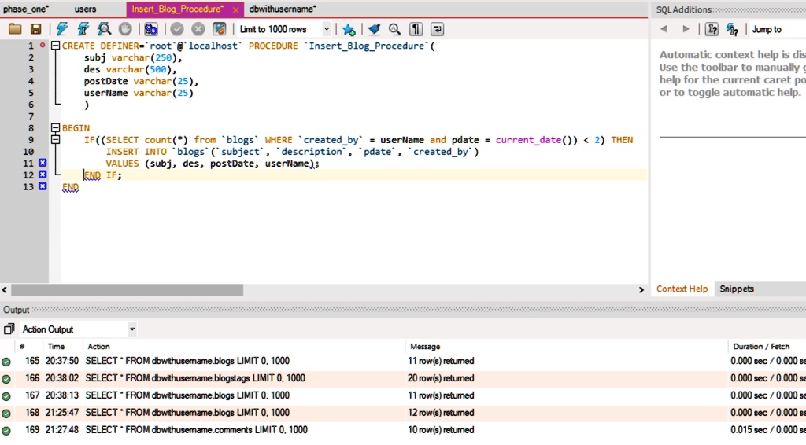Stop query execution with the hand icon
The width and height of the screenshot is (806, 445).
125,29
